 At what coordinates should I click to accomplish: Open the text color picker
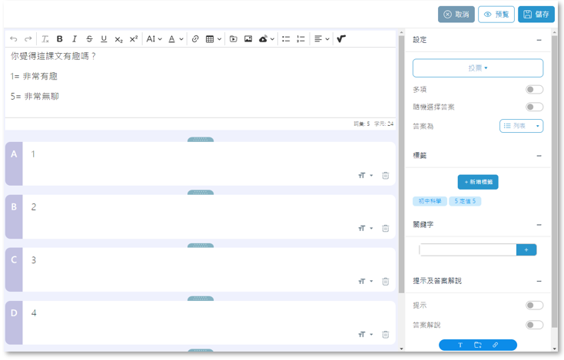click(175, 39)
